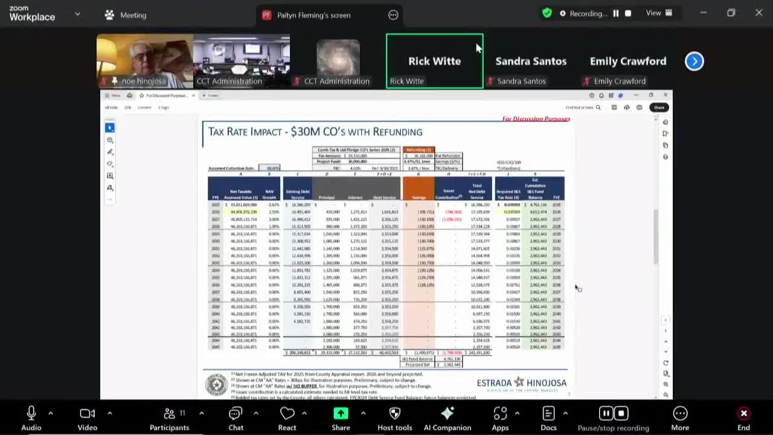Open the Convert menu in Acrobat toolbar
The width and height of the screenshot is (773, 435).
click(144, 108)
